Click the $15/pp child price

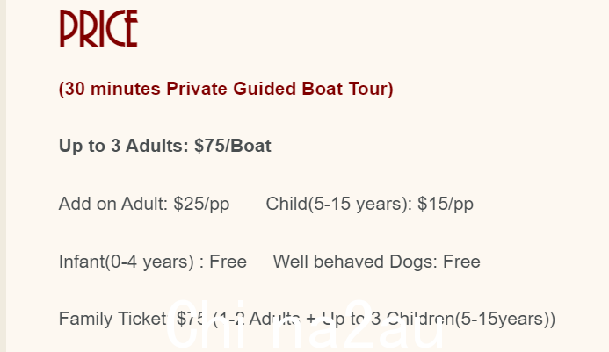point(446,205)
